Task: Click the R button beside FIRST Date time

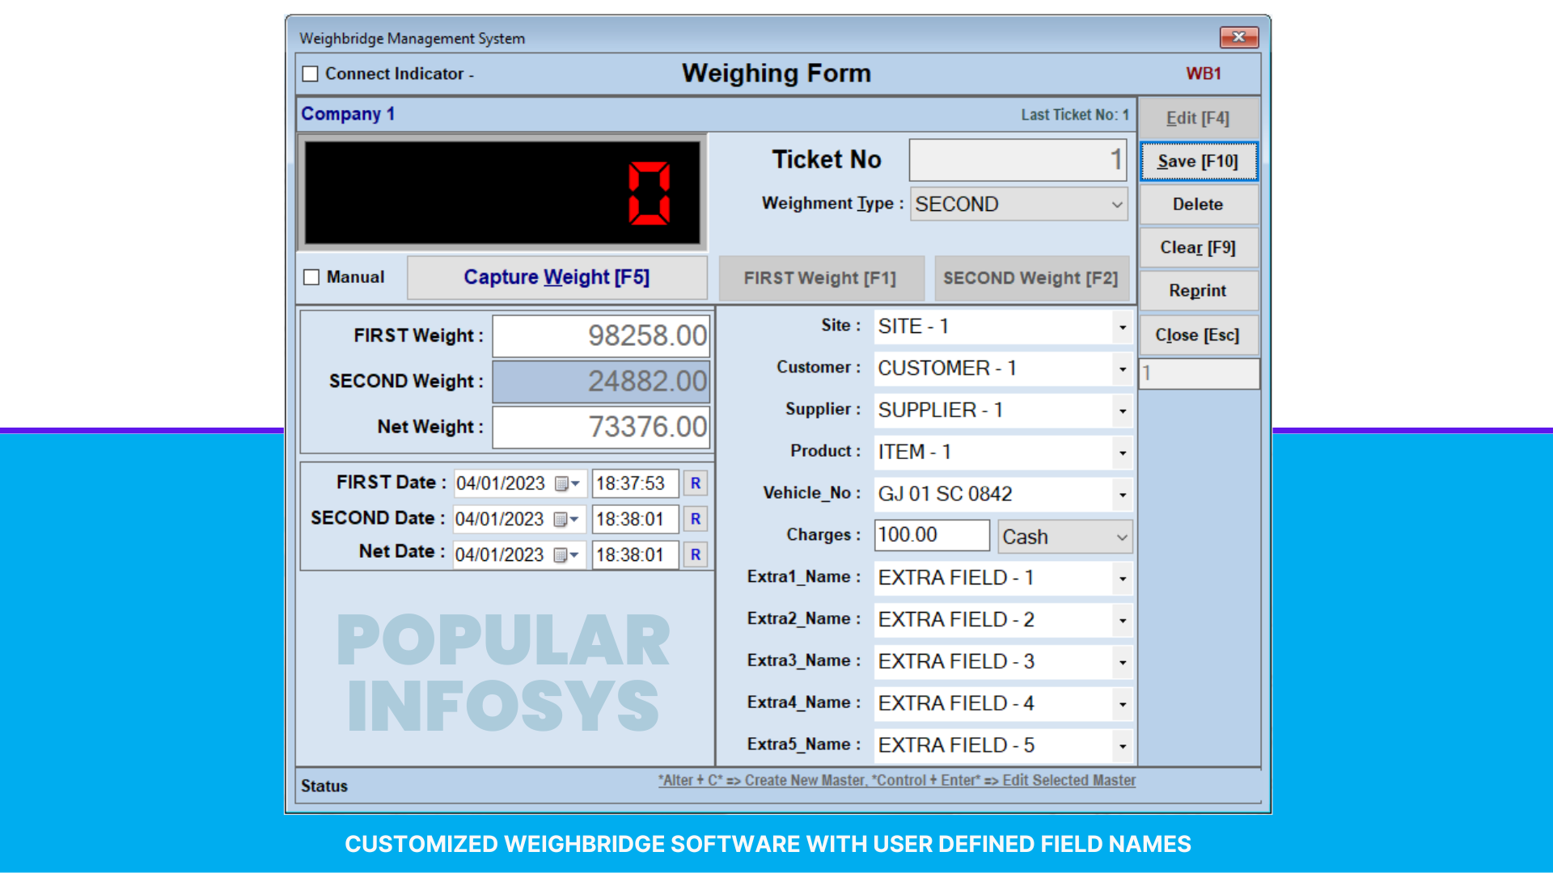Action: pos(695,483)
